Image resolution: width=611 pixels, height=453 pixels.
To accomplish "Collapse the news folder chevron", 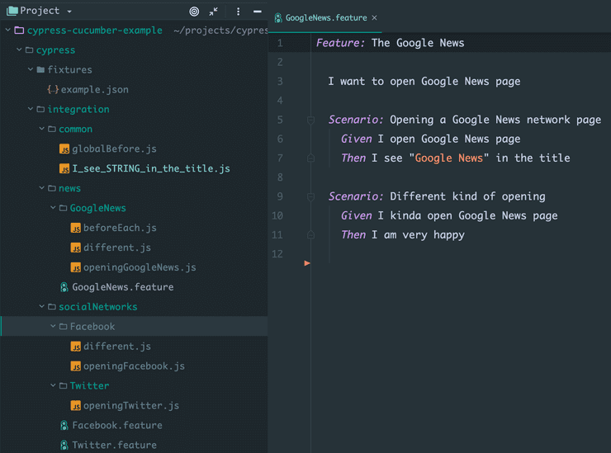I will click(x=41, y=188).
